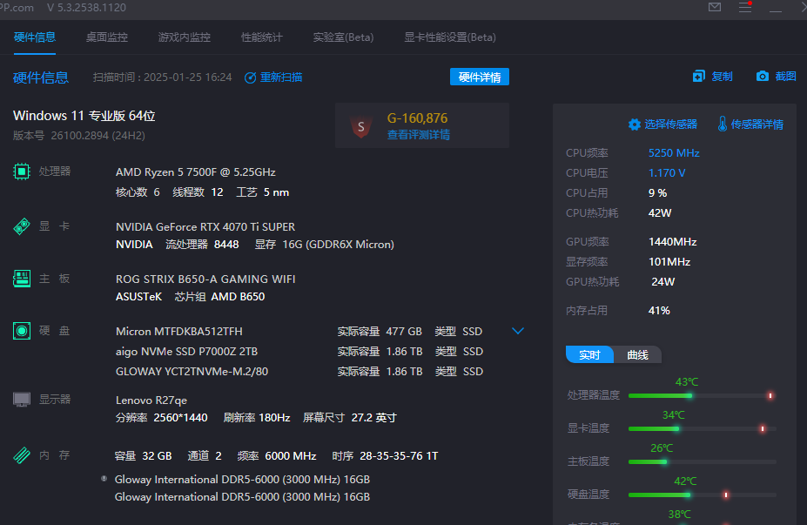807x525 pixels.
Task: Click the motherboard (主板) icon
Action: click(22, 279)
